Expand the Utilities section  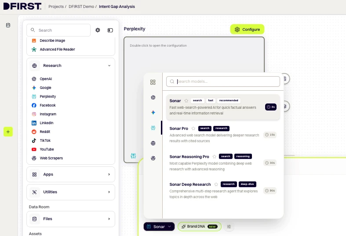(x=71, y=192)
